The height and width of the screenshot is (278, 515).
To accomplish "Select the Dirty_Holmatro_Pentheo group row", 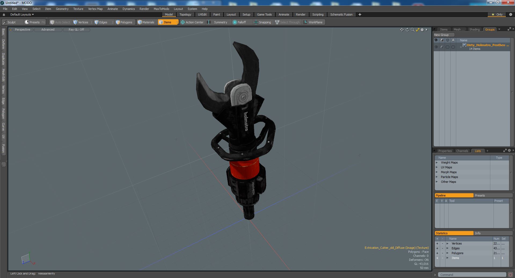I will click(472, 47).
